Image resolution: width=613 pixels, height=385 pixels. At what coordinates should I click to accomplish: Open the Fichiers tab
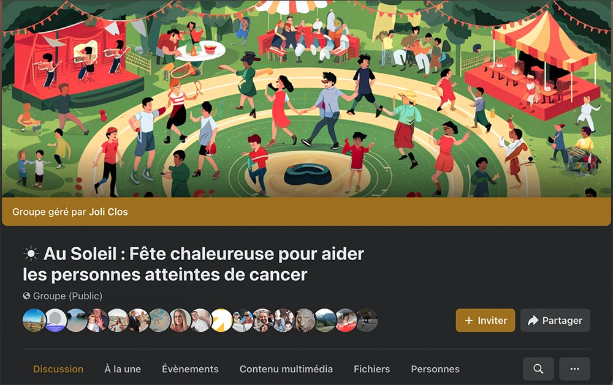click(x=372, y=369)
